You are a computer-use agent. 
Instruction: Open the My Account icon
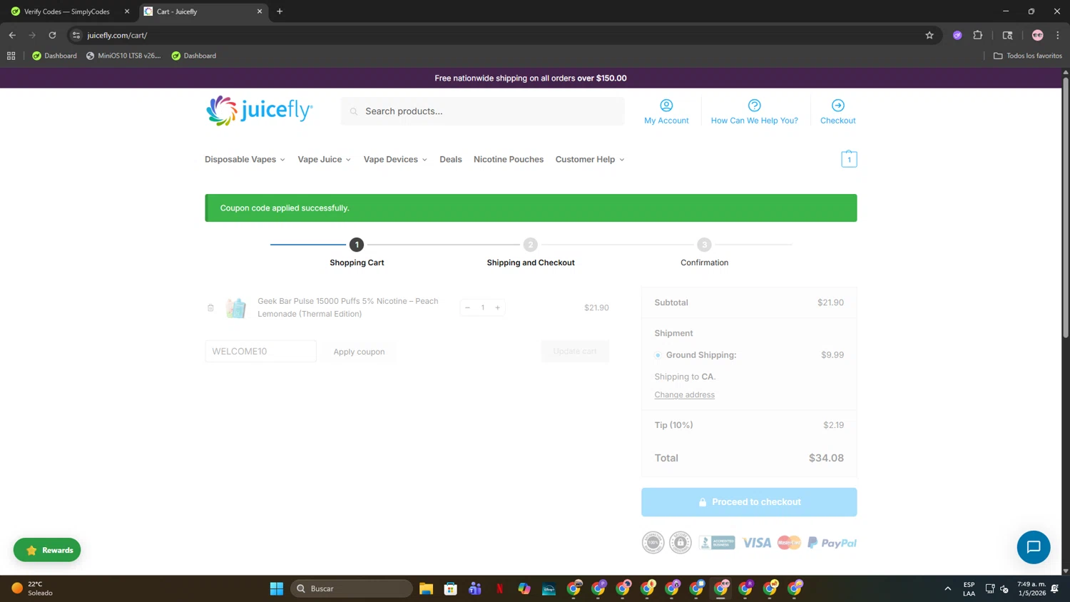(x=666, y=106)
